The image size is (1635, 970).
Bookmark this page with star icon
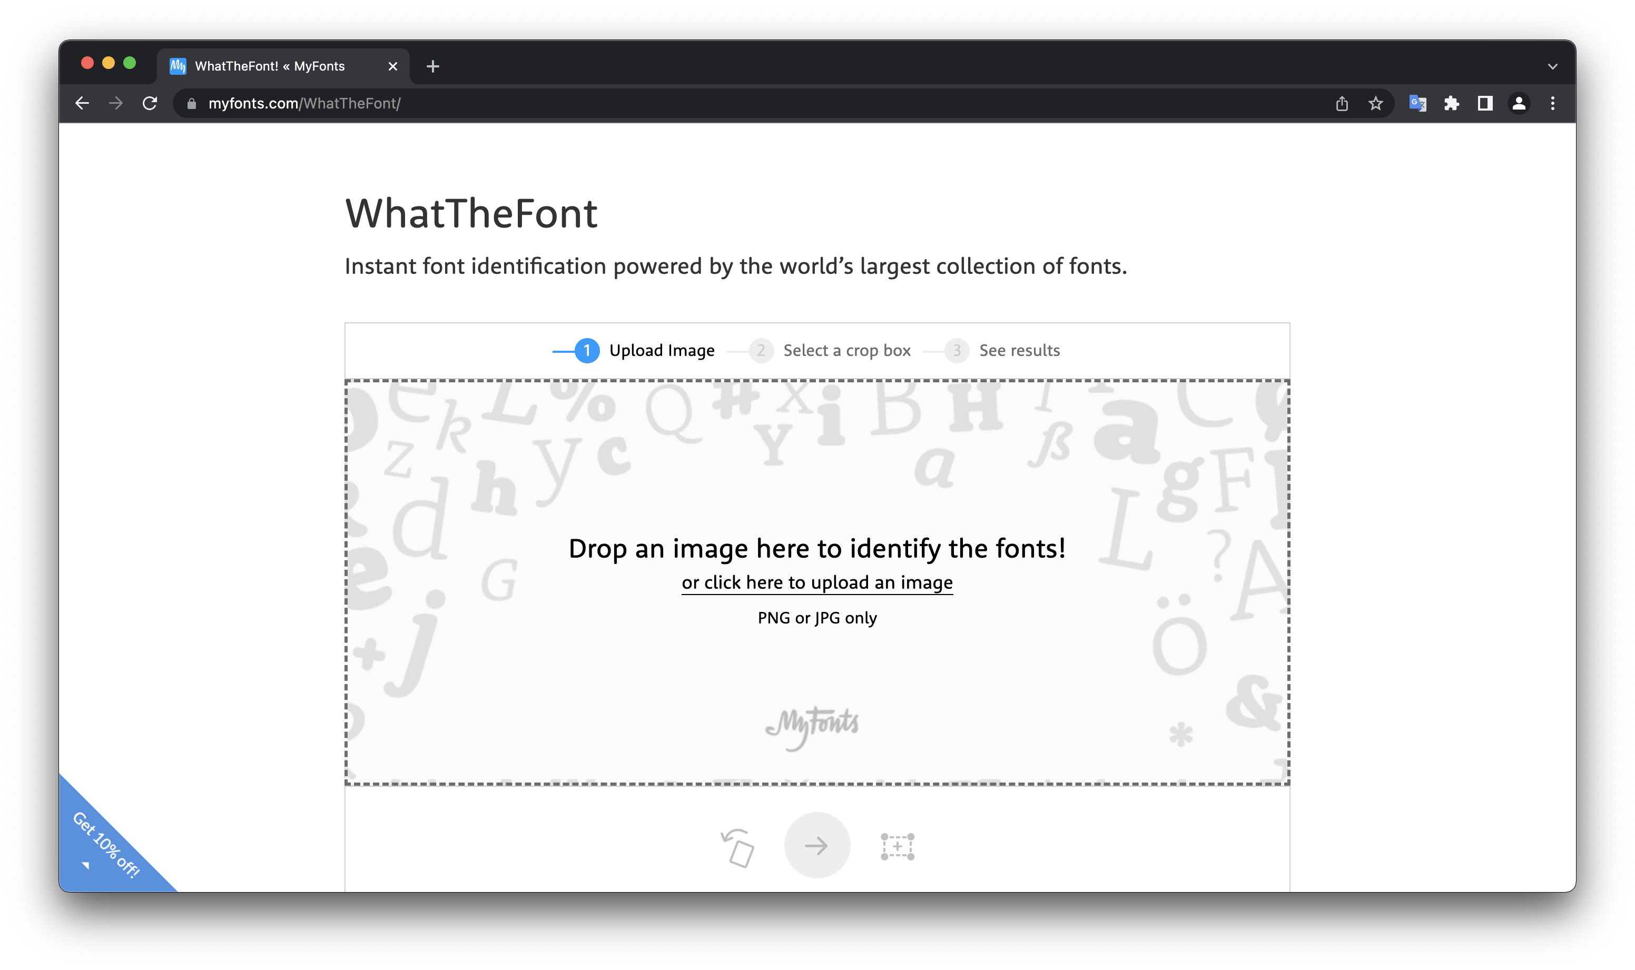pyautogui.click(x=1375, y=103)
